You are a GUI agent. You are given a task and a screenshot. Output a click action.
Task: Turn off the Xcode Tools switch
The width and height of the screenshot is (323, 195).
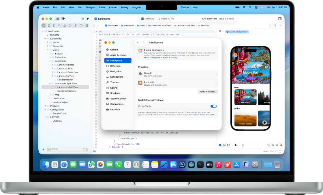213,106
